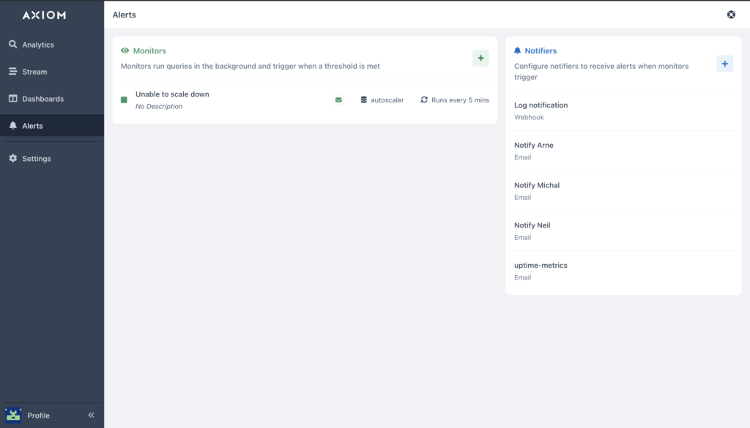Click the autoscaler dataset icon
The height and width of the screenshot is (428, 750).
coord(363,100)
